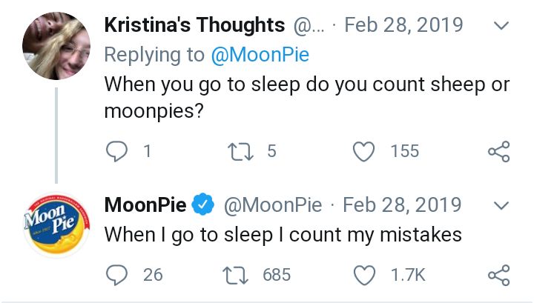The width and height of the screenshot is (534, 303).
Task: Open @MoonPie handle next to verified badge
Action: [x=273, y=205]
